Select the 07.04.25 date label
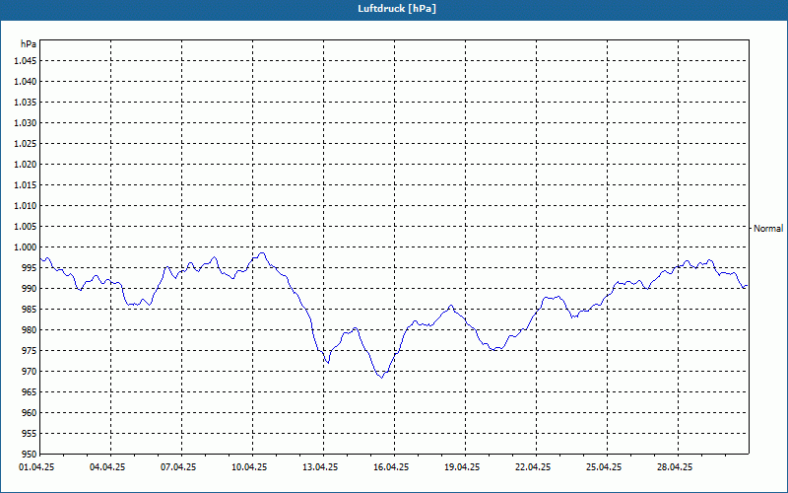The image size is (788, 493). (178, 467)
